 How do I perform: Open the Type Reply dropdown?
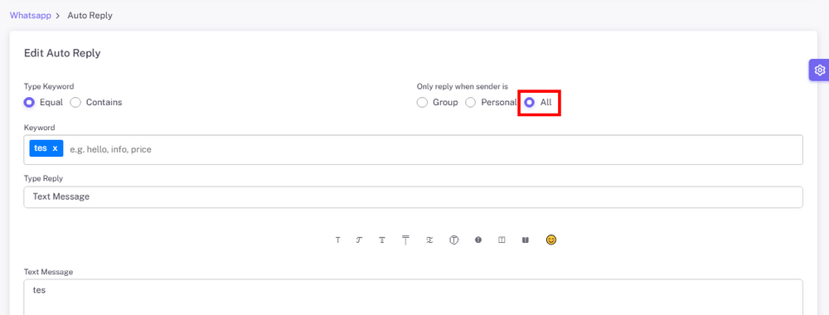point(414,197)
